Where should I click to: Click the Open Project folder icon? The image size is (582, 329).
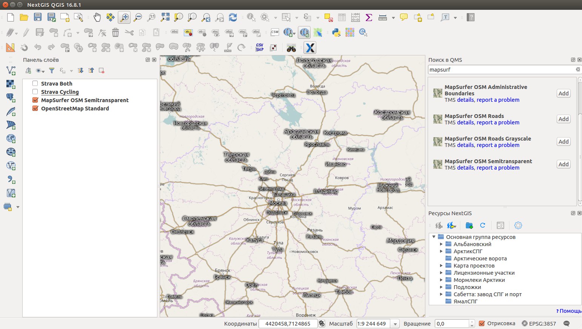tap(24, 17)
